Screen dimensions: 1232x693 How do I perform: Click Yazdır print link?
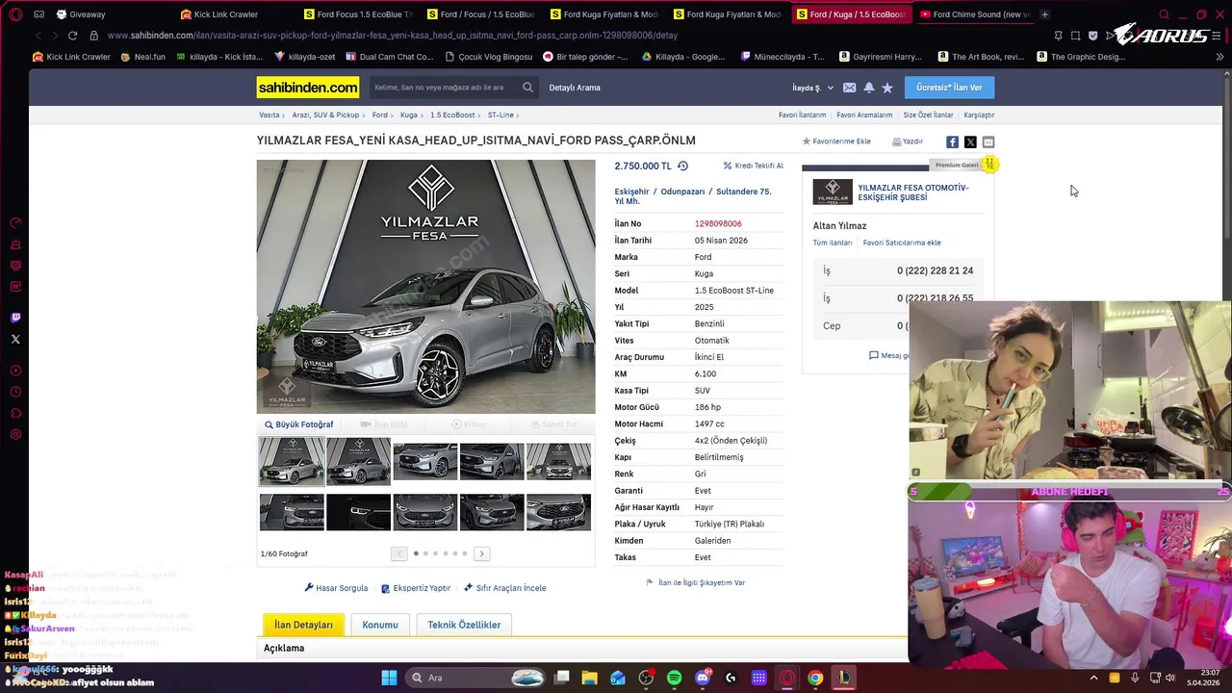[x=908, y=141]
